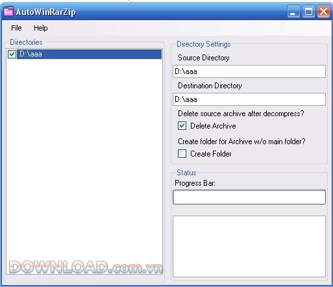Toggle the Delete Archive checkbox
Viewport: 333px width, 287px height.
pos(182,126)
